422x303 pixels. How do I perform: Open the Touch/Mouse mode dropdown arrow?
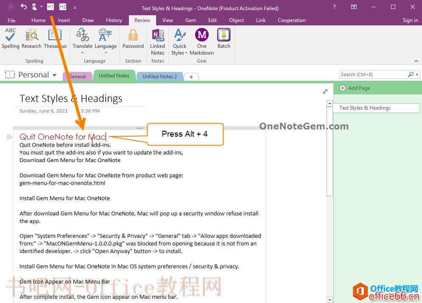coord(41,7)
